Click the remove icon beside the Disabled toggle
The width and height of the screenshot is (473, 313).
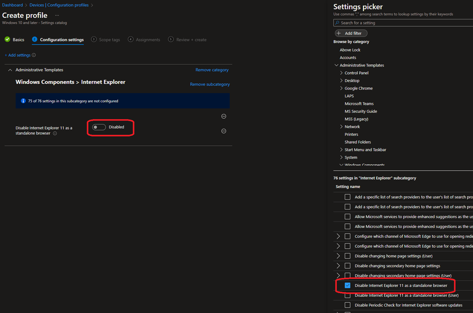tap(224, 131)
